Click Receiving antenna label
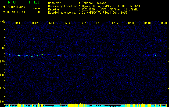Image resolution: width=169 pixels, height=107 pixels. pyautogui.click(x=62, y=13)
